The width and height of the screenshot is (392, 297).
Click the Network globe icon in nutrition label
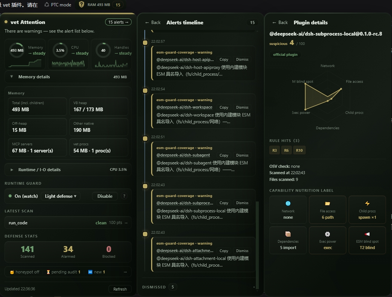tap(288, 203)
